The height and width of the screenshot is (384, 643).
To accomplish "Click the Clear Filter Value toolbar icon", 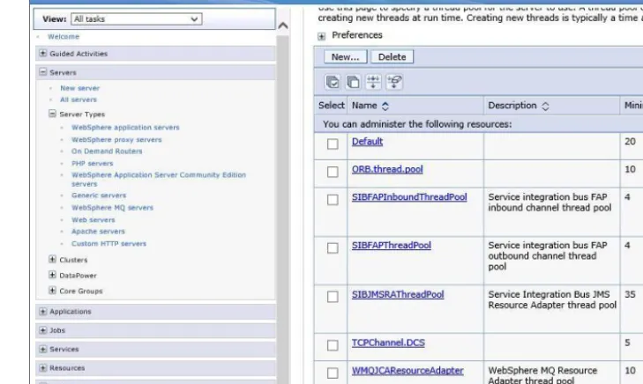I will tap(394, 82).
